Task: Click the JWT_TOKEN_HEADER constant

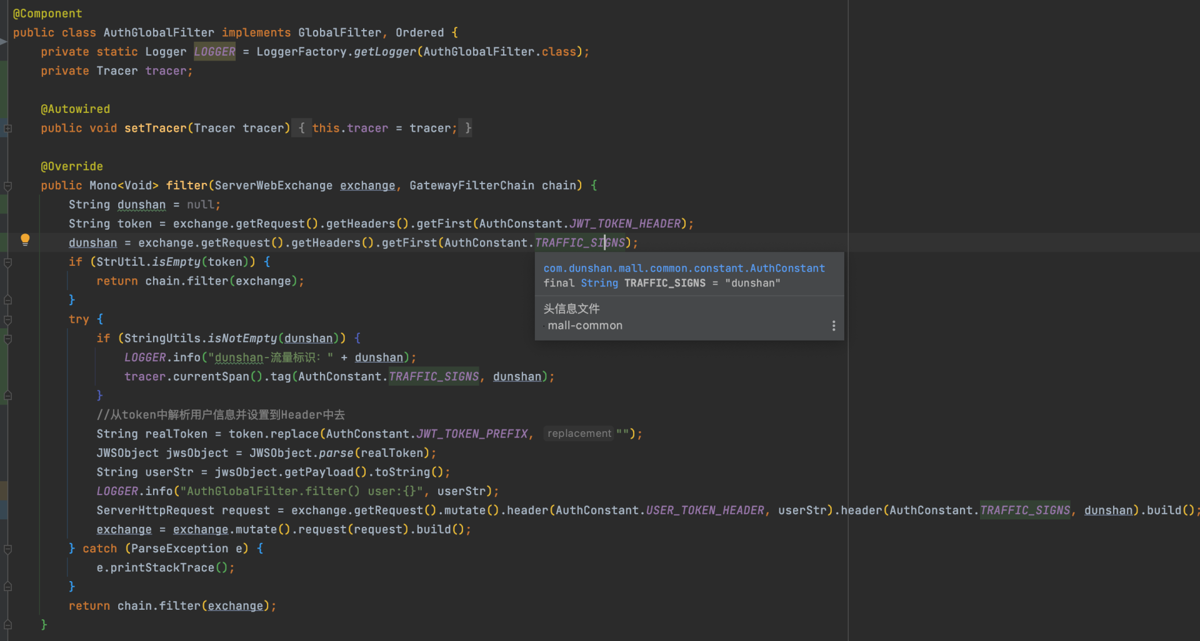Action: point(624,223)
